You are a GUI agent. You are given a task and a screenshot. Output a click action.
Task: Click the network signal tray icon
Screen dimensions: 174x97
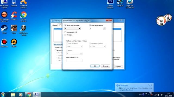156,95
